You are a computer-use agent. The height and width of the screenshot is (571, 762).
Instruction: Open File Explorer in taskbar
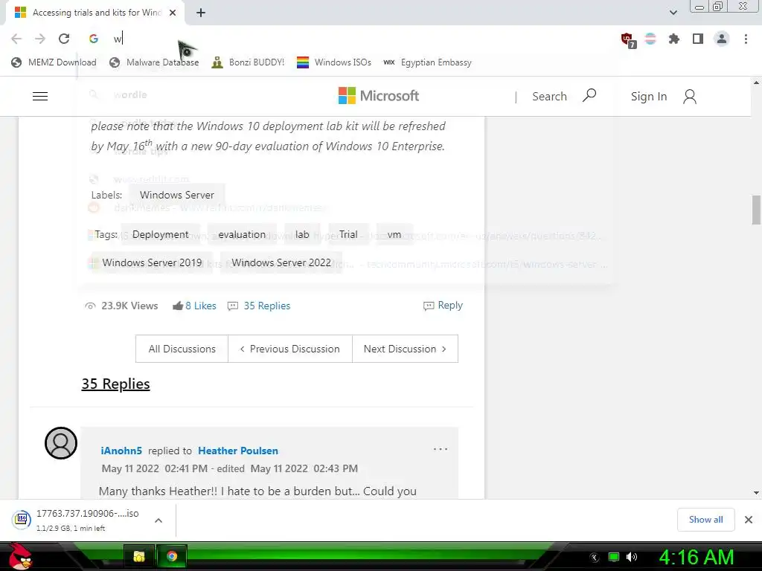point(139,556)
